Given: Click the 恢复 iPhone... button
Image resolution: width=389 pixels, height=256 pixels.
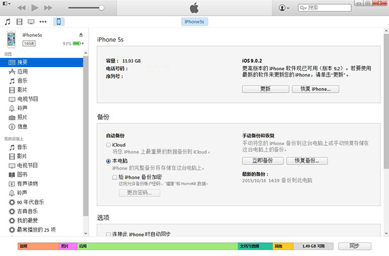Looking at the screenshot, I should [x=315, y=89].
